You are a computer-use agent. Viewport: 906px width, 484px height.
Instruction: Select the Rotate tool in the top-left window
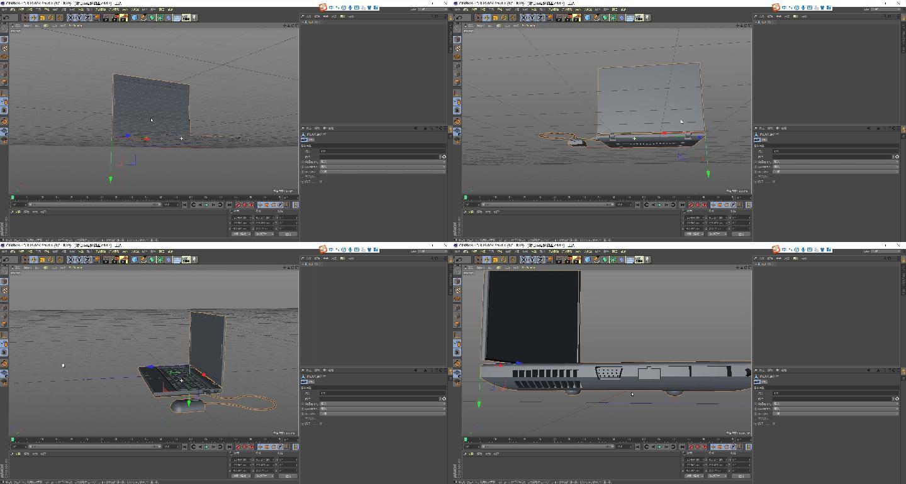(51, 18)
